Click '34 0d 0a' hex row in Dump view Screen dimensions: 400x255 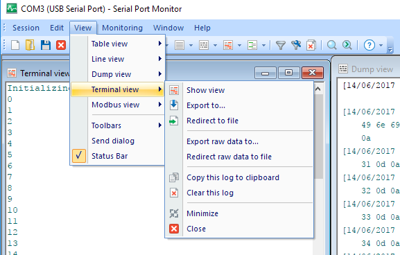pos(381,243)
